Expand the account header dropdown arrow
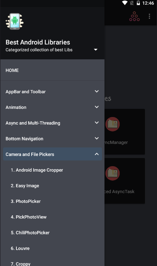Viewport: 157px width, 266px height. click(x=96, y=50)
